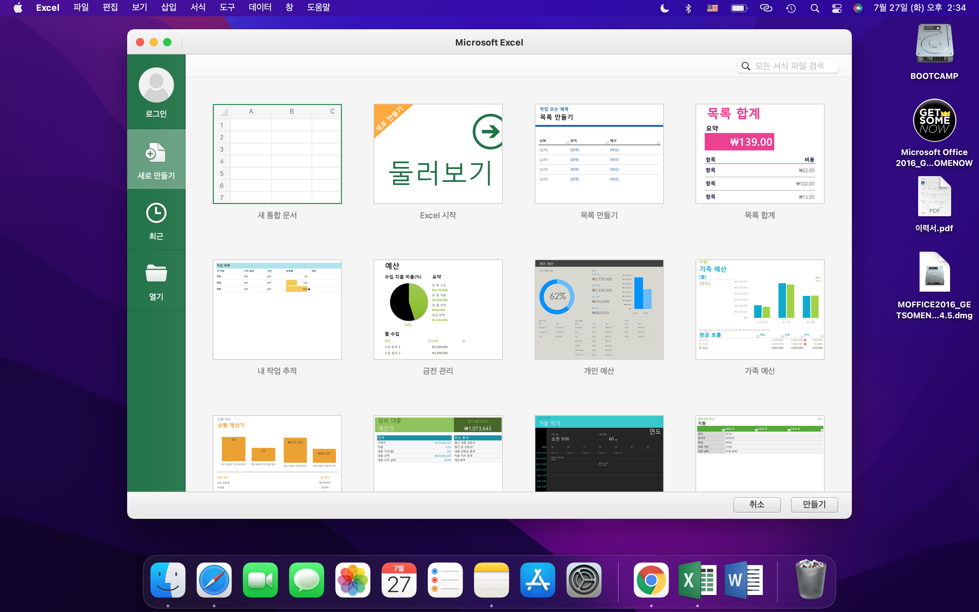Open the Apple menu
979x612 pixels.
[18, 8]
